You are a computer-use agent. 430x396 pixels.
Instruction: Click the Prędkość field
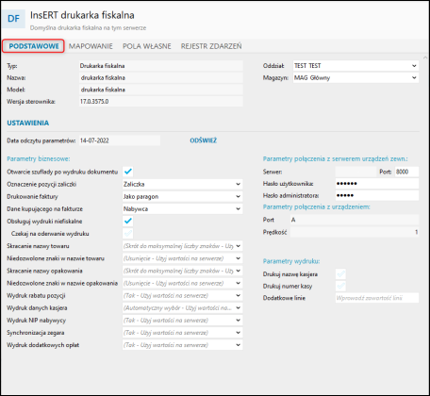tap(355, 232)
